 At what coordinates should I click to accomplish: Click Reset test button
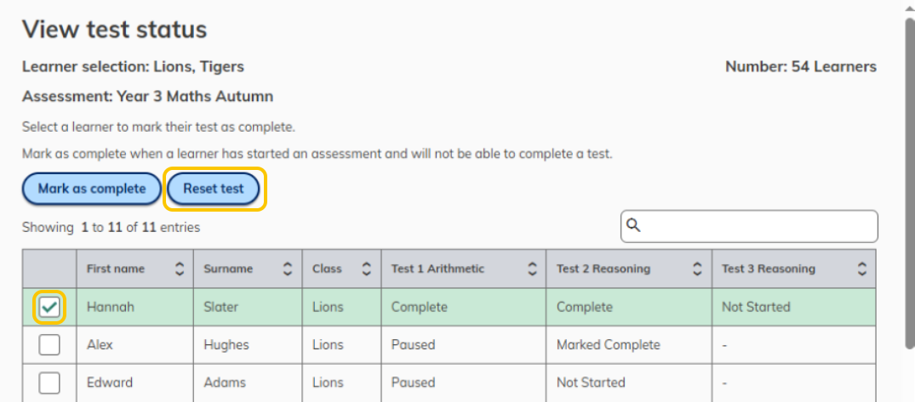pyautogui.click(x=214, y=189)
